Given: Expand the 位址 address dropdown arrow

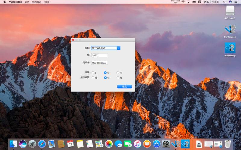Looking at the screenshot, I should [x=118, y=48].
